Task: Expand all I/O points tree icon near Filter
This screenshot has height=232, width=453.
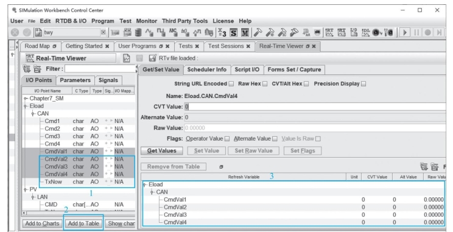Action: pos(27,69)
